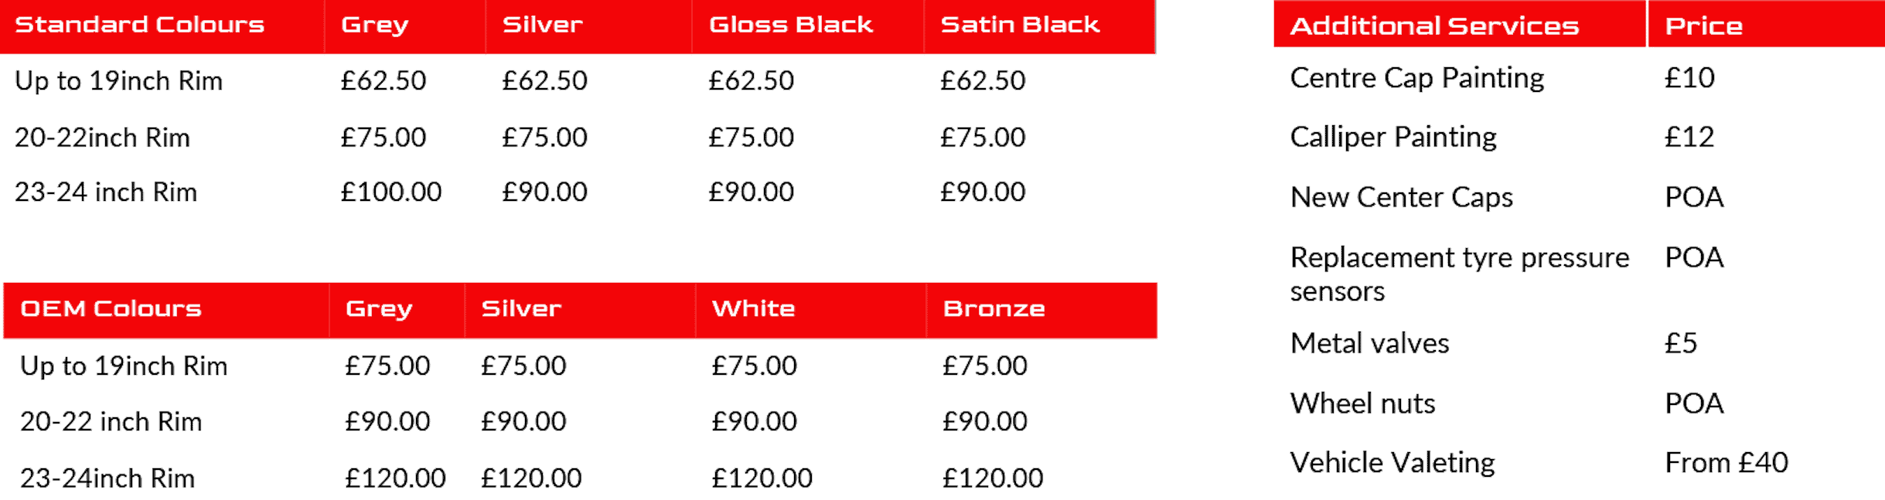Click the £120.00 Bronze price cell

pyautogui.click(x=993, y=478)
